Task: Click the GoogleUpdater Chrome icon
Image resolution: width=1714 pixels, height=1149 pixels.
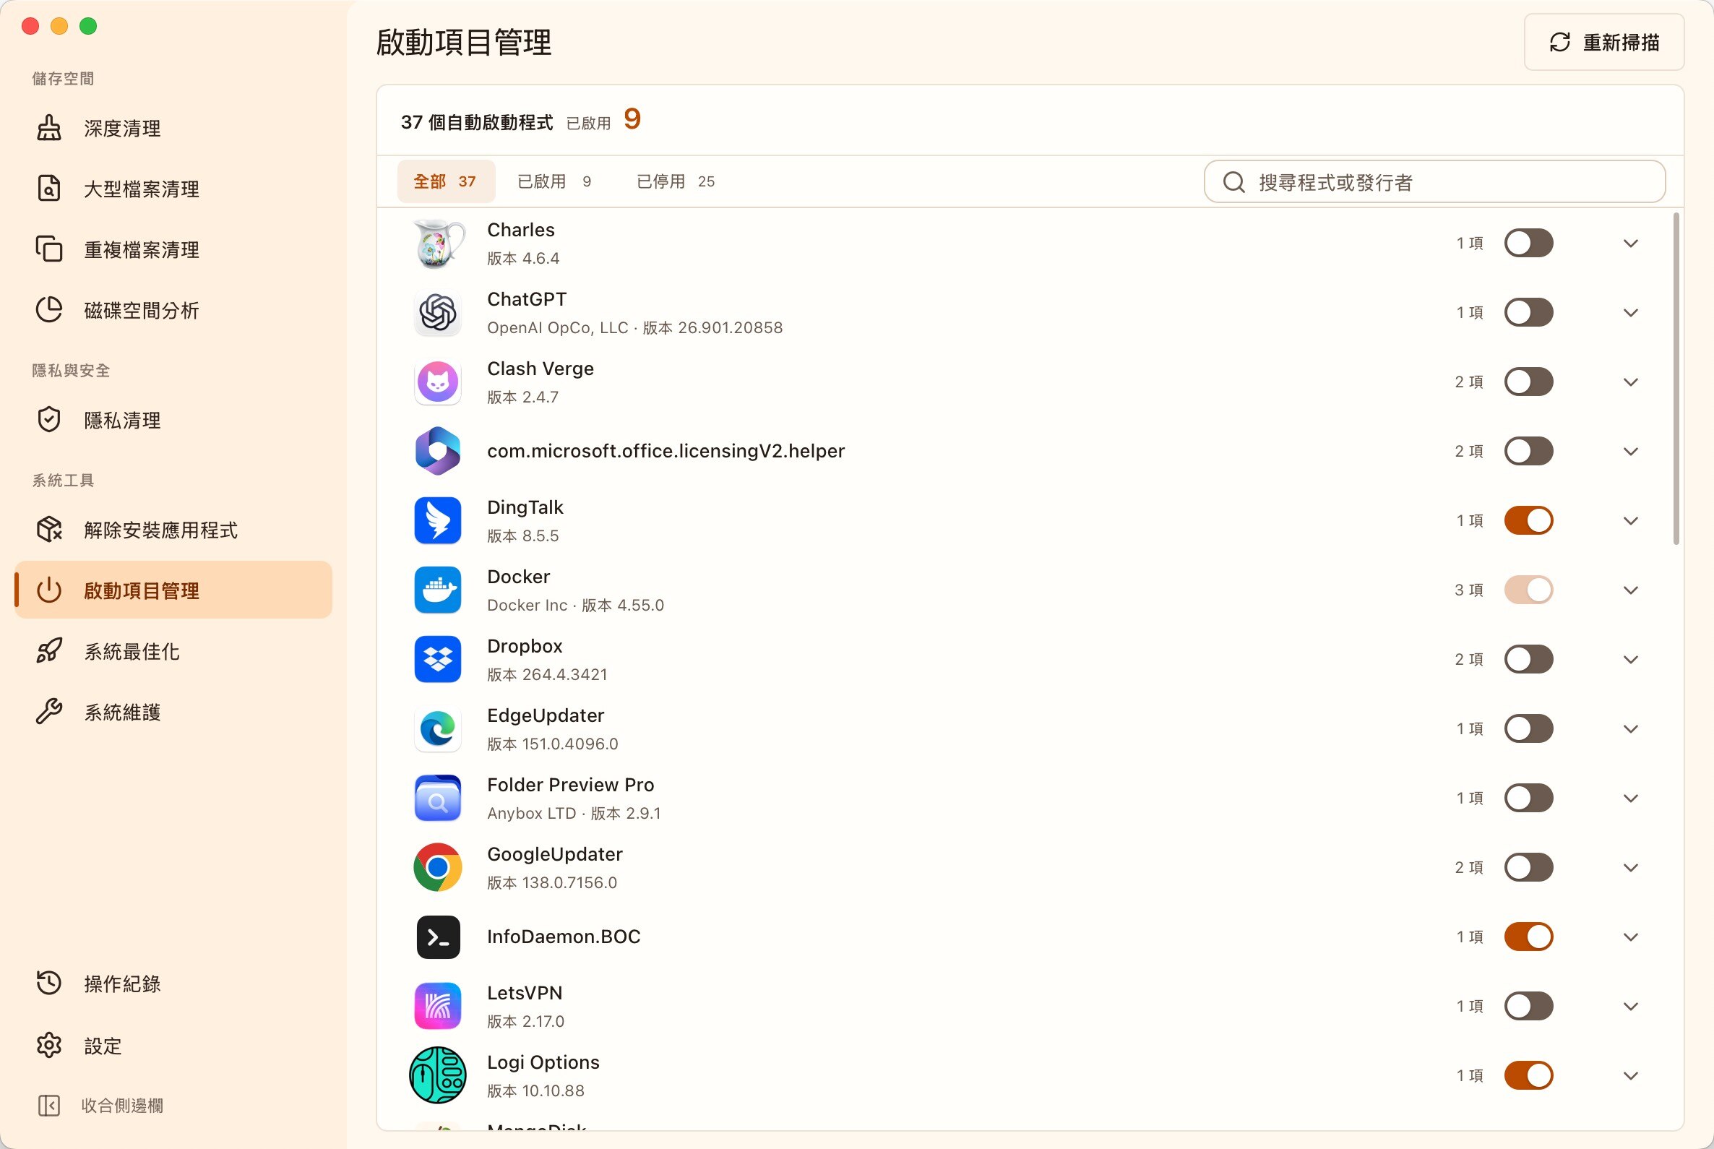Action: [438, 868]
